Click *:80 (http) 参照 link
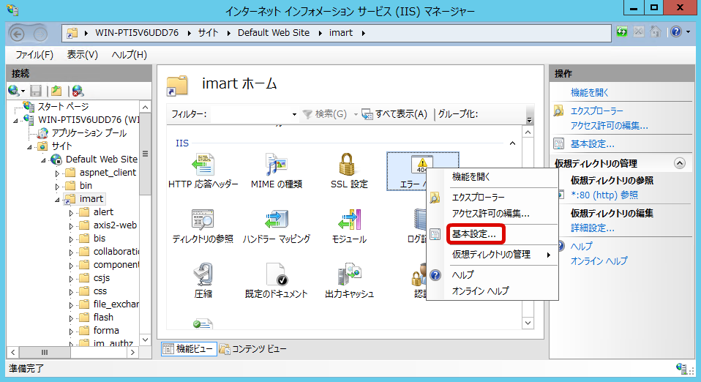701x382 pixels. coord(604,195)
